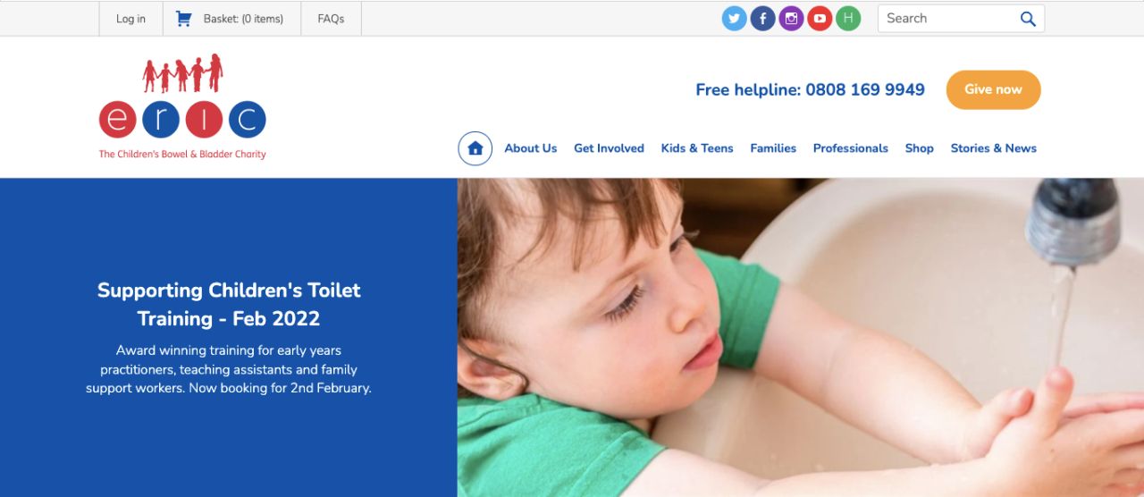Viewport: 1144px width, 497px height.
Task: Open Stories & News section
Action: [x=994, y=148]
